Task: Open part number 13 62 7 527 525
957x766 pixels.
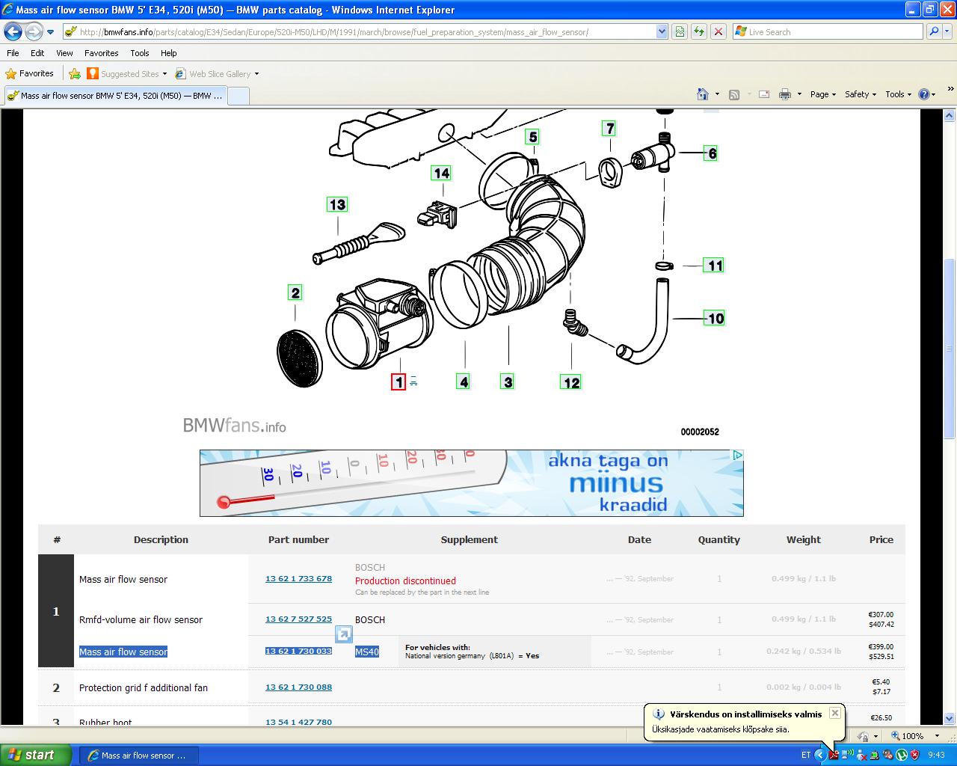Action: pyautogui.click(x=298, y=619)
